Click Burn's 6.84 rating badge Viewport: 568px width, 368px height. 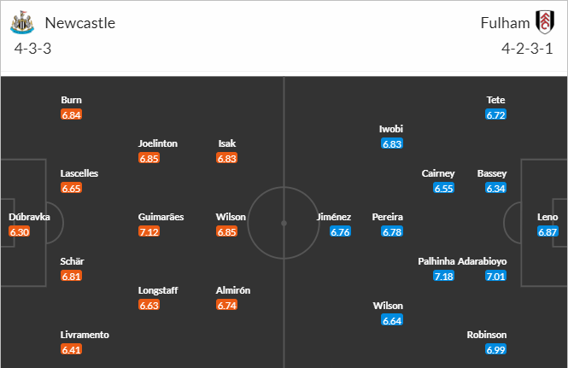[x=71, y=114]
